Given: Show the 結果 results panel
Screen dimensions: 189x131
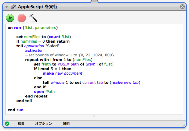Looking at the screenshot, I should coord(21,124).
